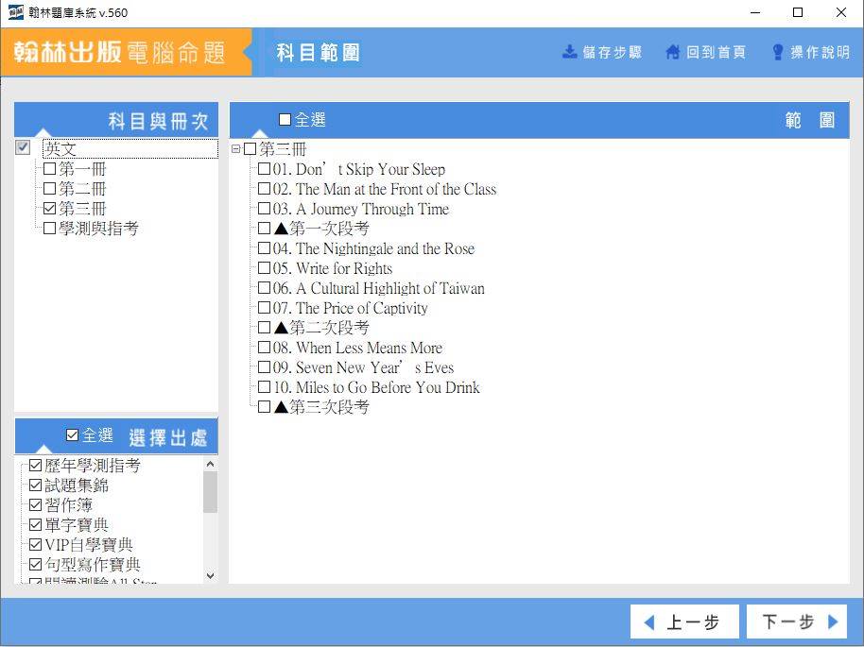The height and width of the screenshot is (647, 864).
Task: Click the source list scrollbar down arrow
Action: [x=210, y=576]
